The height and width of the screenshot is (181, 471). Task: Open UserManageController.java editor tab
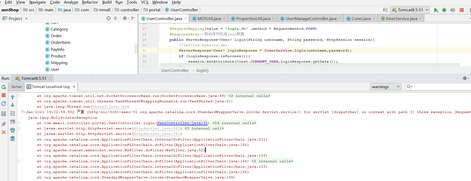pos(311,18)
